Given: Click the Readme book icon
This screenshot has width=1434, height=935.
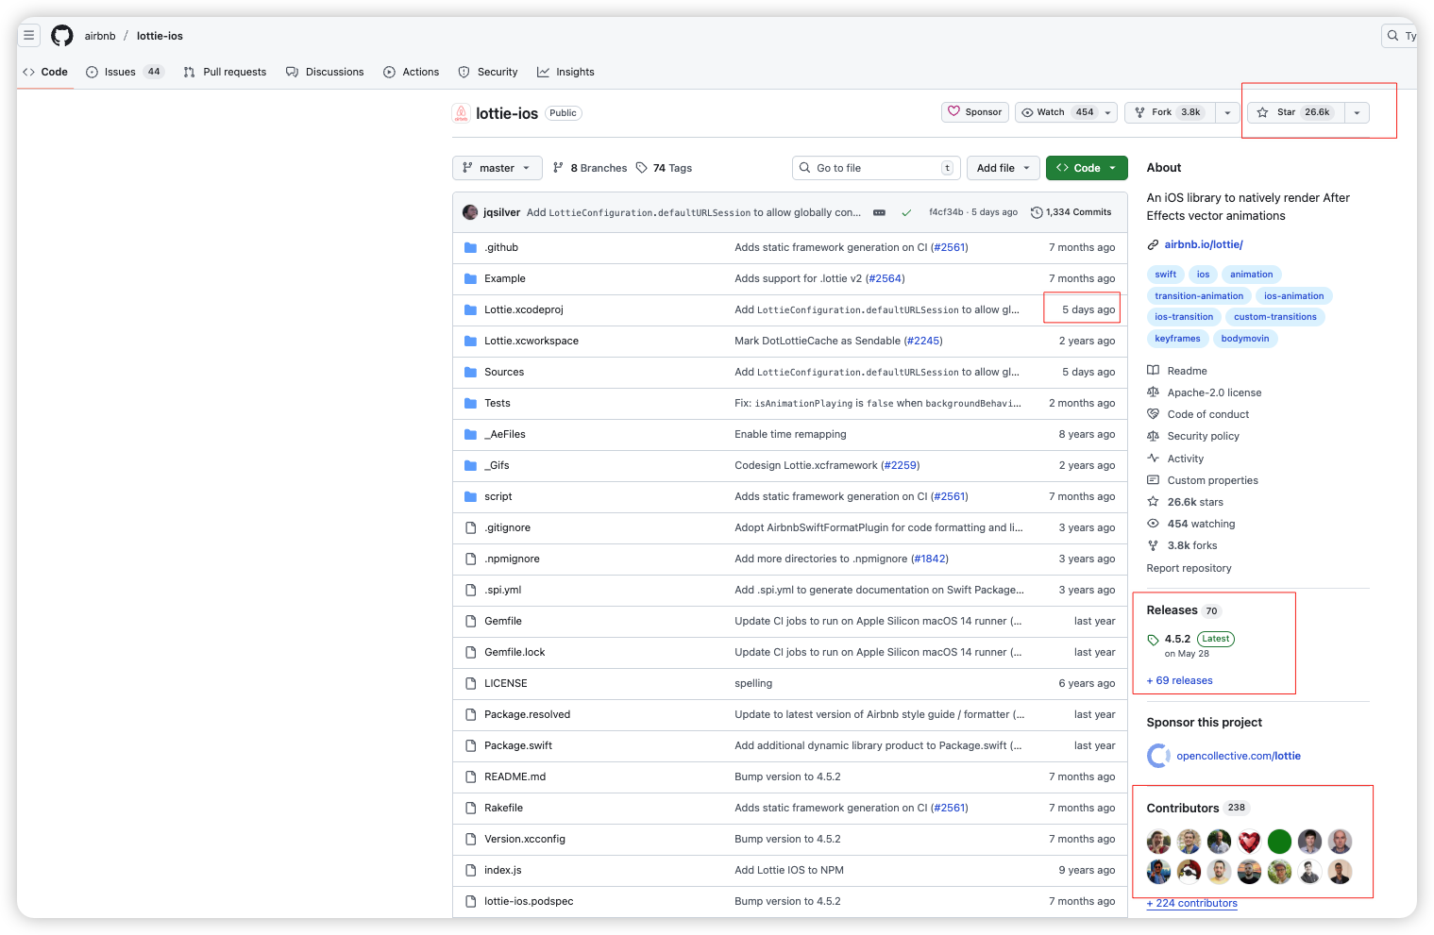Looking at the screenshot, I should coord(1153,371).
